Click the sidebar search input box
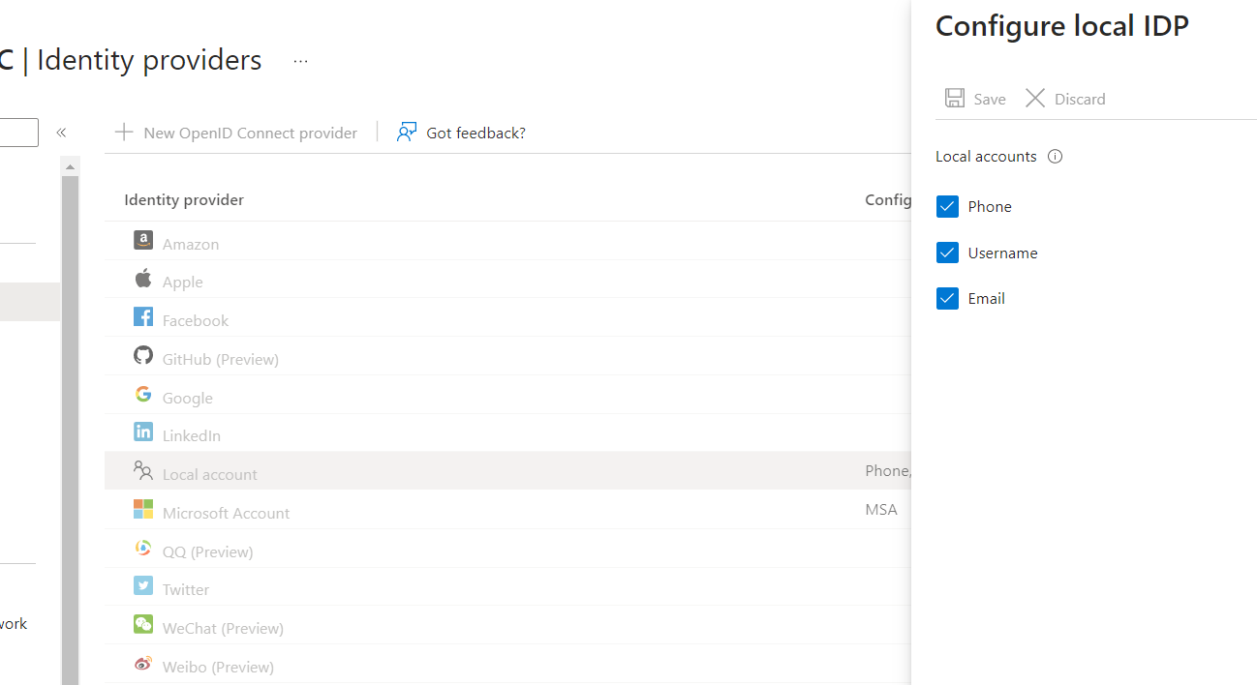Viewport: 1257px width, 685px height. pyautogui.click(x=19, y=133)
